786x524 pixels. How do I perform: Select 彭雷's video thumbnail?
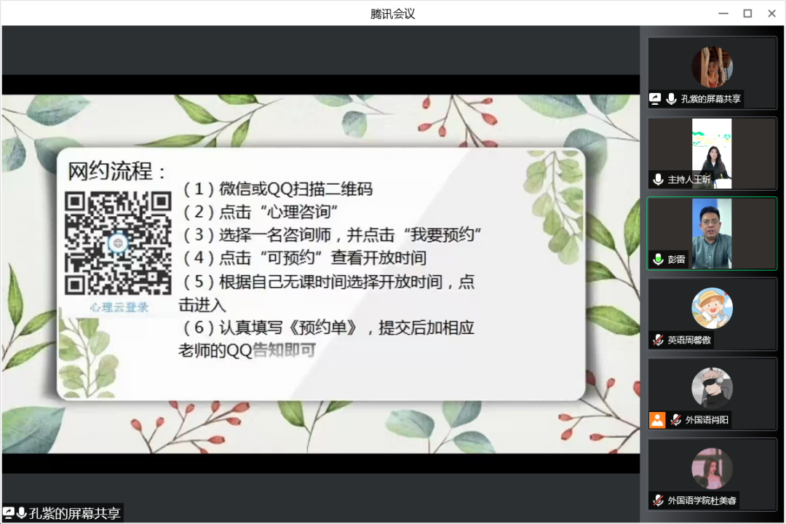point(712,233)
